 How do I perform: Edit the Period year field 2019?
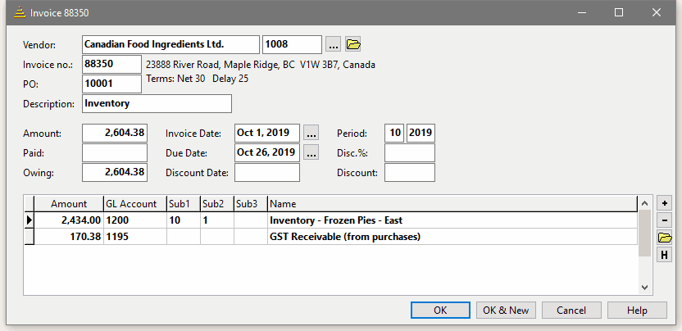coord(421,133)
